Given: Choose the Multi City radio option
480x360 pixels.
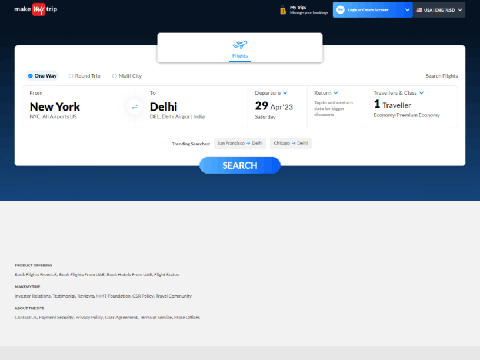Looking at the screenshot, I should point(115,76).
